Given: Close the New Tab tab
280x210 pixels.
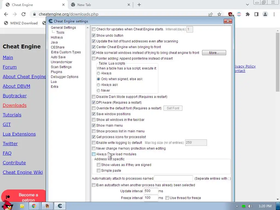Looking at the screenshot, I should [x=129, y=5].
